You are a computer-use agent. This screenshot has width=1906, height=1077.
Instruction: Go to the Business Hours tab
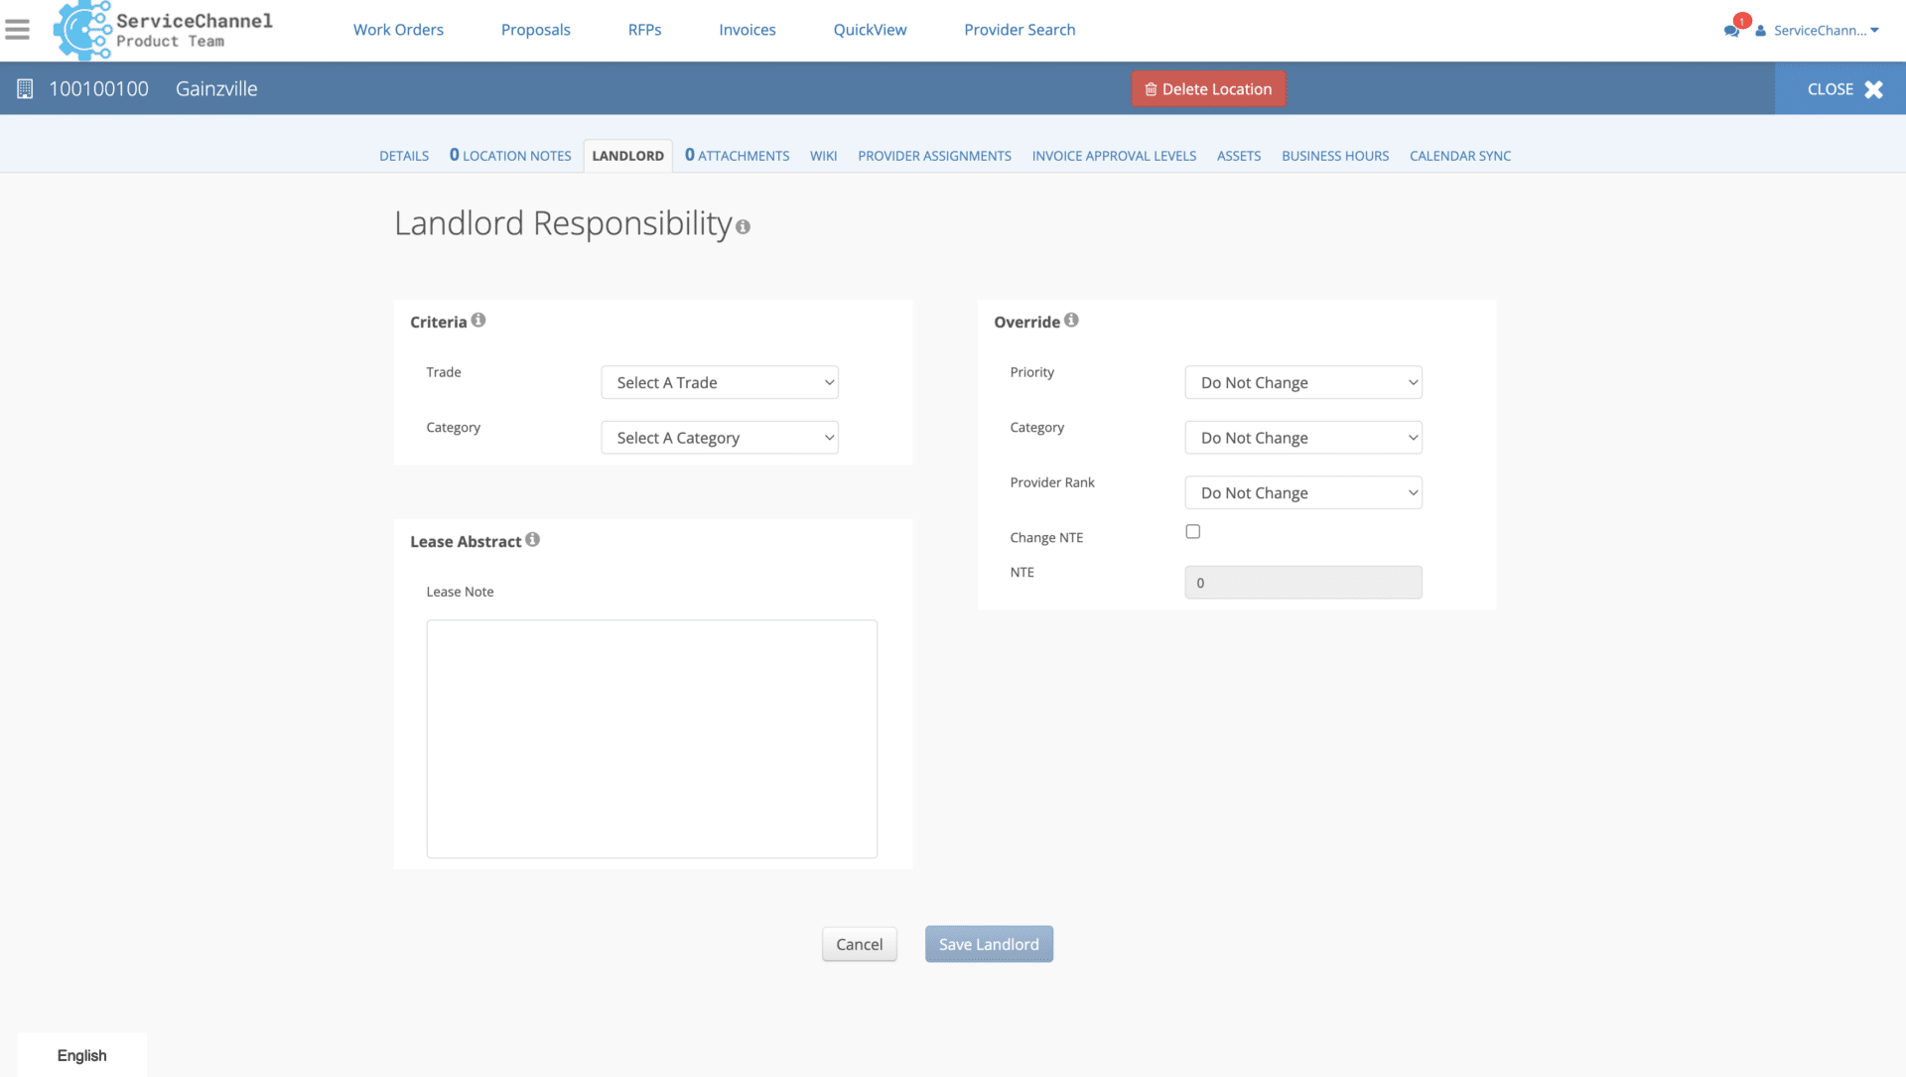coord(1334,156)
